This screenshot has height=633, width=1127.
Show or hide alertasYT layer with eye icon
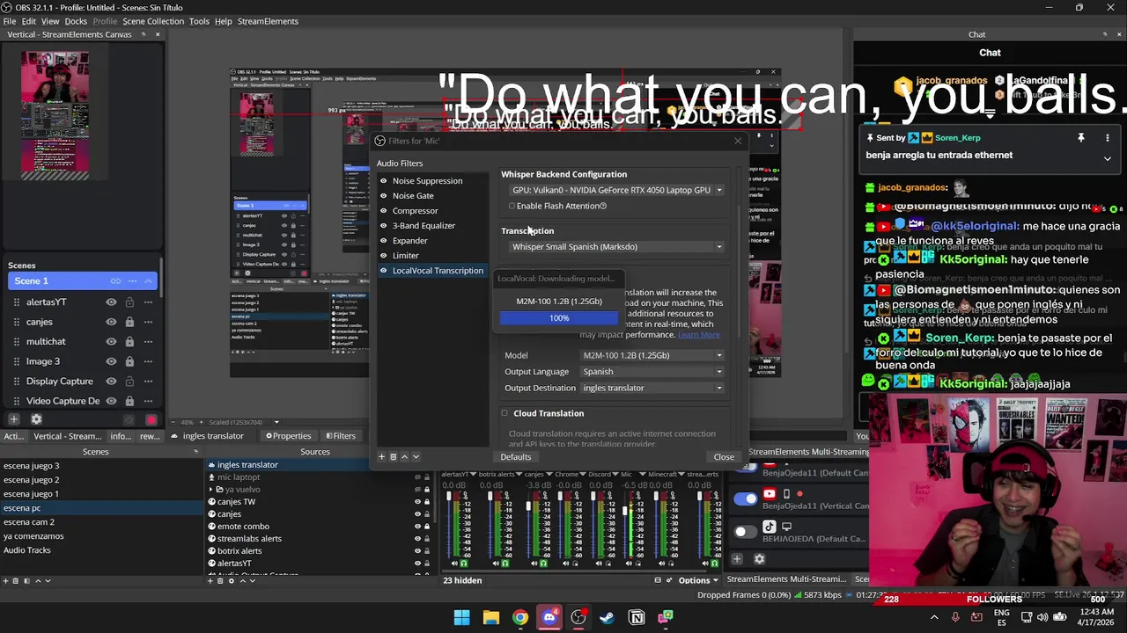tap(111, 302)
